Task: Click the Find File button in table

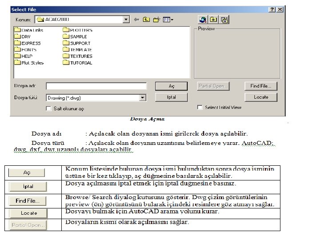Action: click(x=28, y=201)
